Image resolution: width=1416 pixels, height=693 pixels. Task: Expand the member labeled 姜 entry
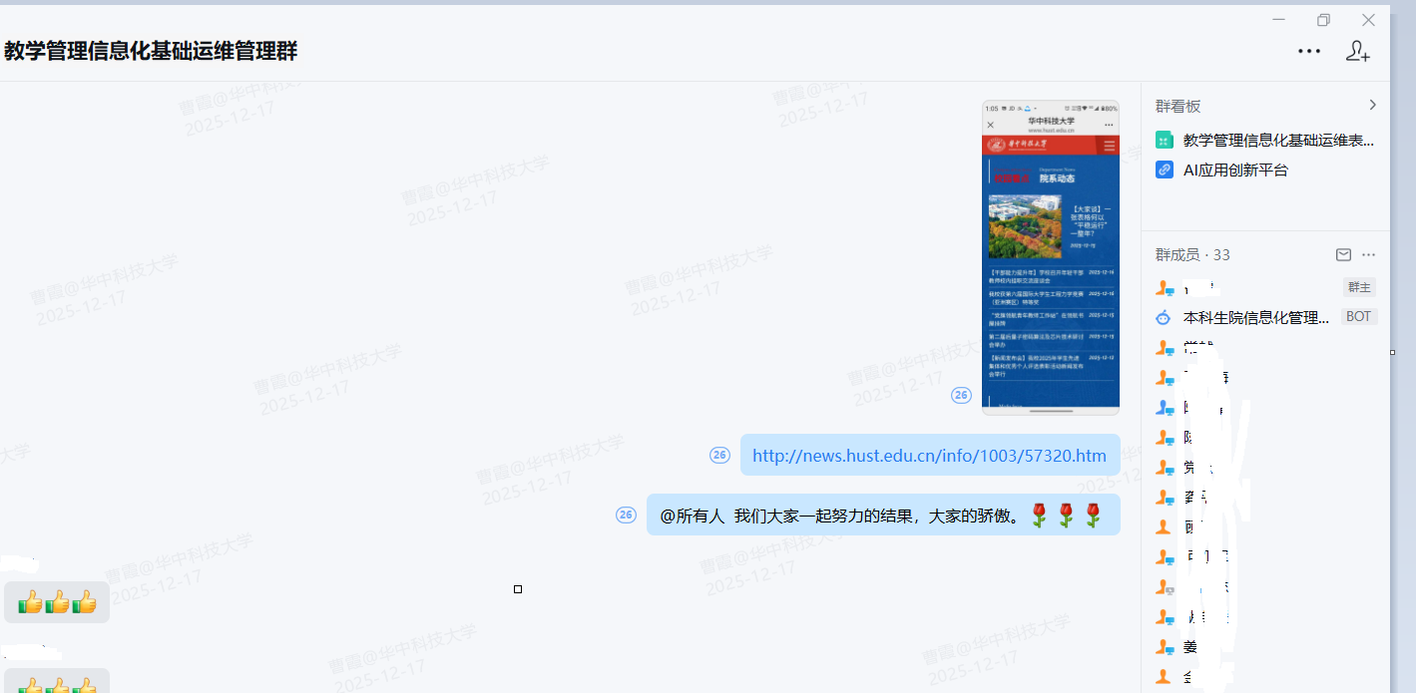point(1192,646)
